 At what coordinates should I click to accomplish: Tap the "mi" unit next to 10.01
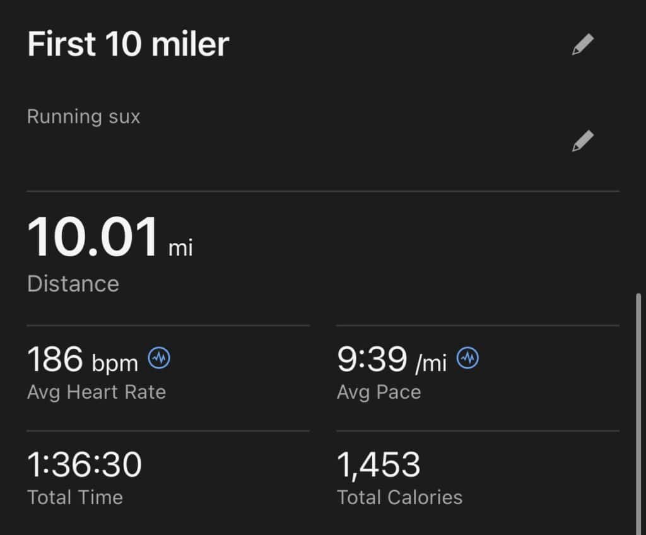[x=180, y=248]
